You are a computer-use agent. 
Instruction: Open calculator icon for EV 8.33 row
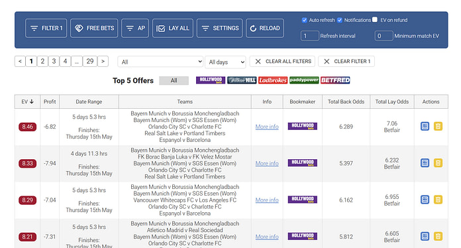(x=425, y=163)
